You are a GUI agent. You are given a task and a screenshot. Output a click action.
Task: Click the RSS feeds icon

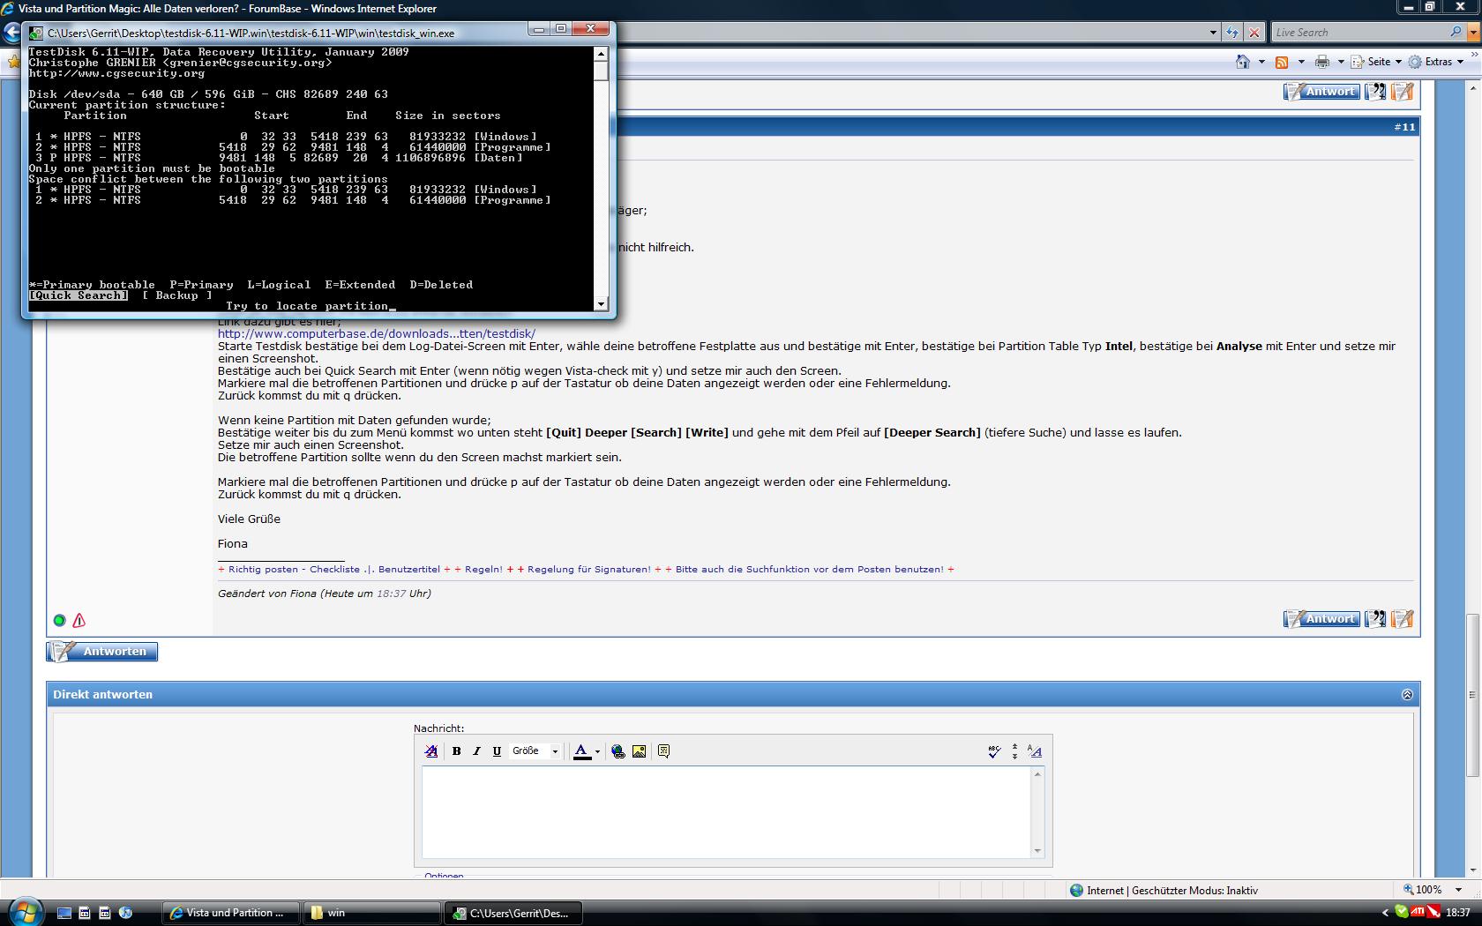pyautogui.click(x=1282, y=62)
